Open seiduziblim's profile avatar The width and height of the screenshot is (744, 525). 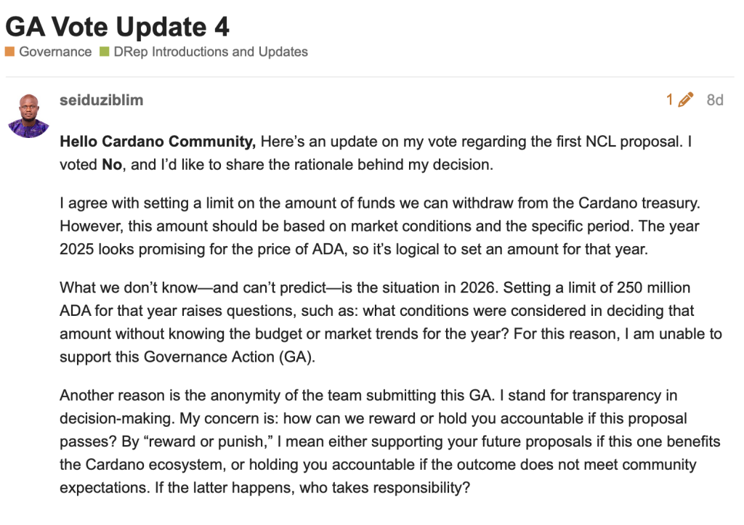(x=29, y=115)
